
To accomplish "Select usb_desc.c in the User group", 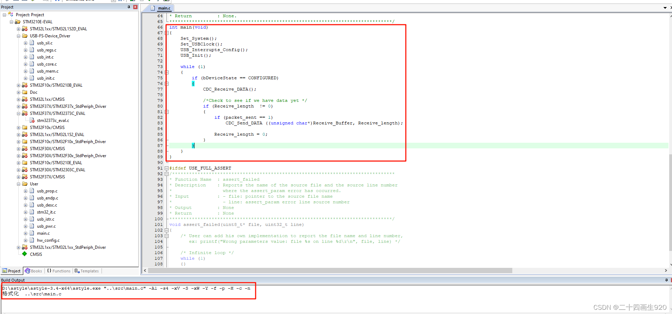I will (x=47, y=205).
